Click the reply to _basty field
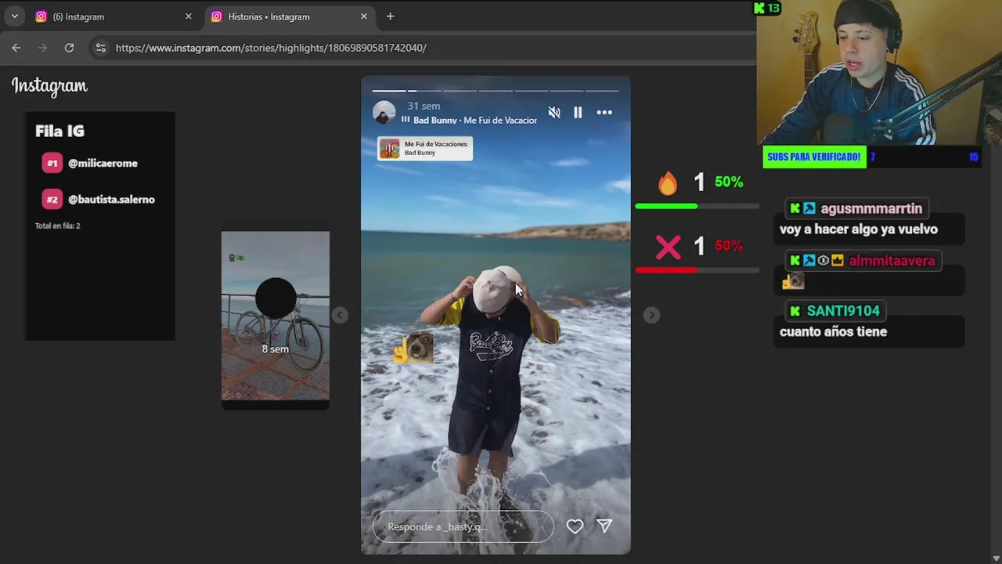The image size is (1002, 564). (x=463, y=526)
